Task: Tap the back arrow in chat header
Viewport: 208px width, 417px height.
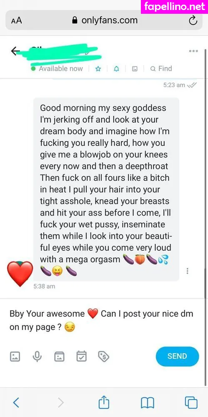Action: pyautogui.click(x=15, y=51)
